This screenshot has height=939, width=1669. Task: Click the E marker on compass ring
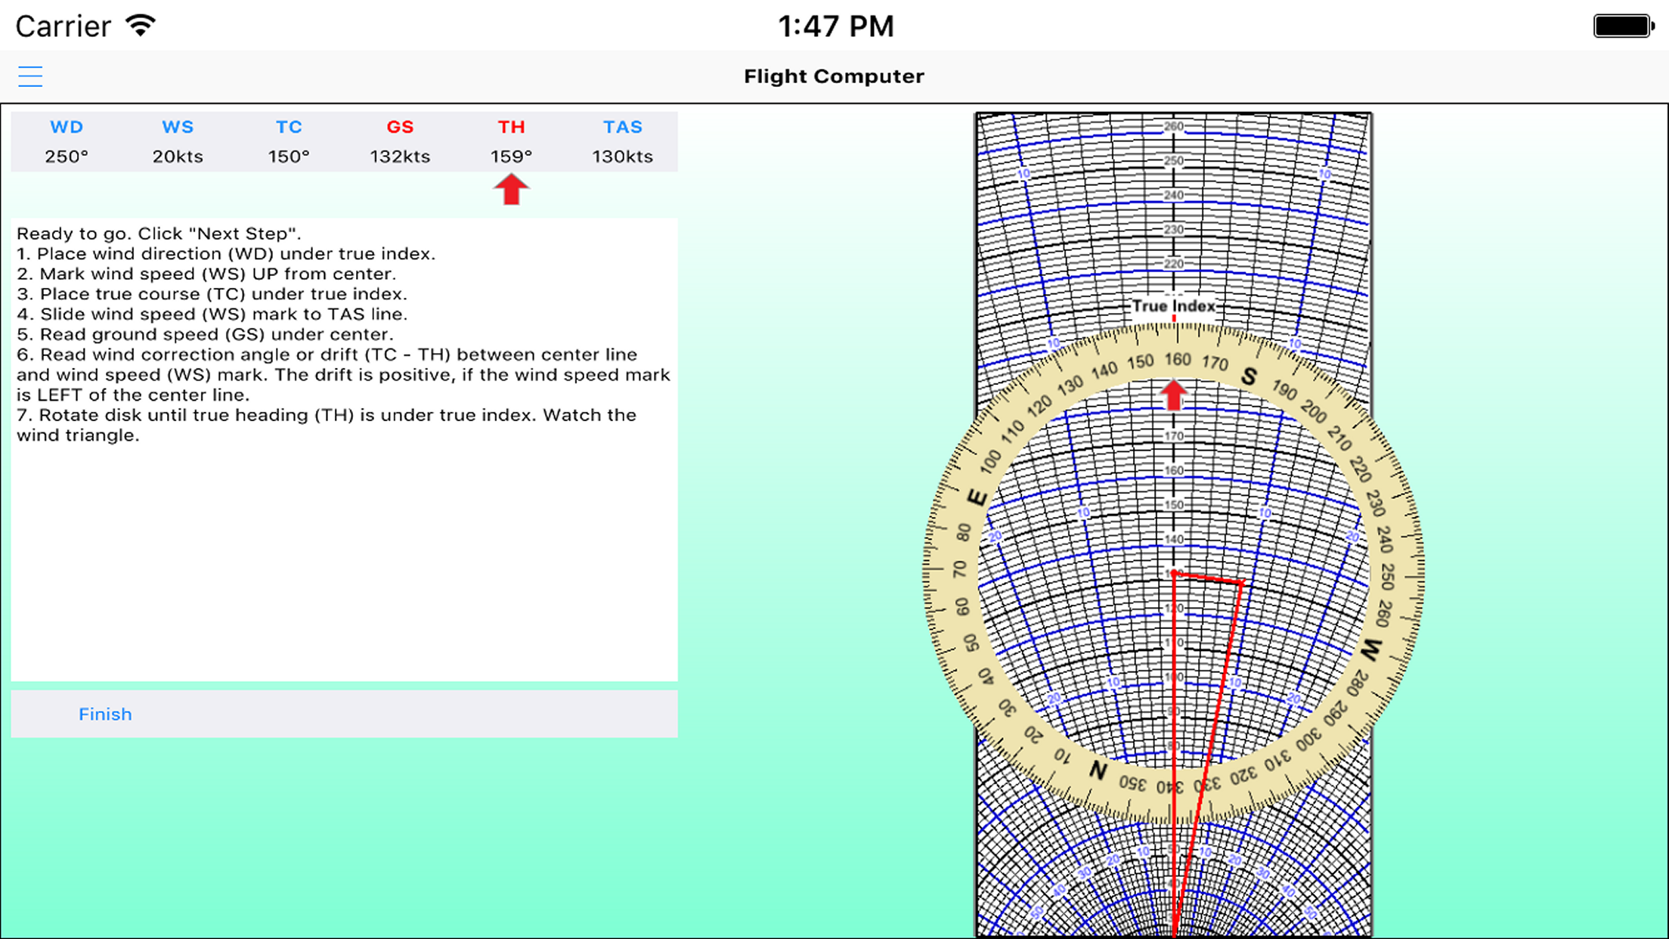coord(977,497)
